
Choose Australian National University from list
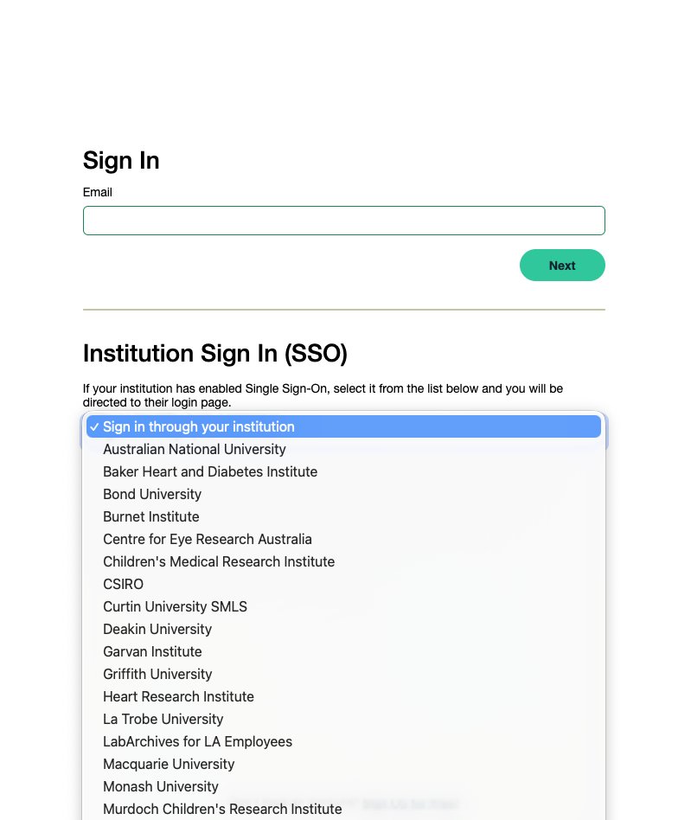(195, 449)
